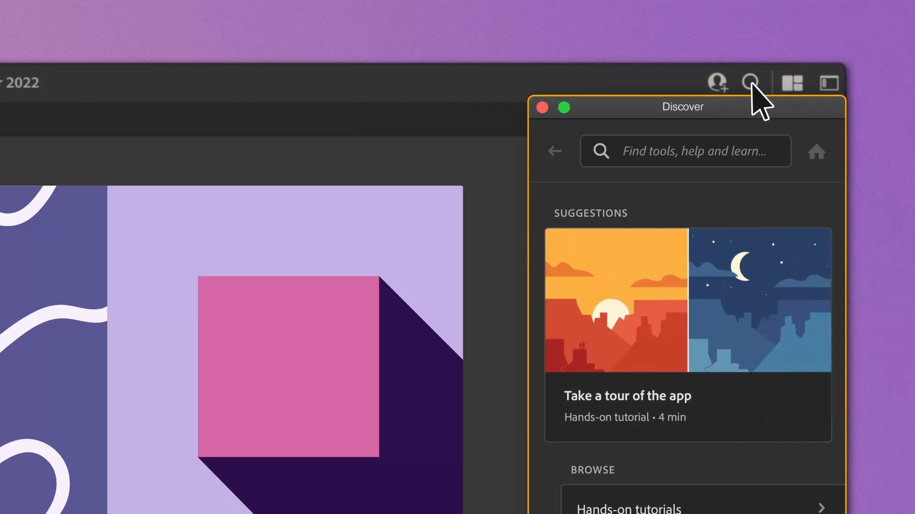Screen dimensions: 915x514
Task: Click the Switch Workspace icon
Action: pos(829,83)
